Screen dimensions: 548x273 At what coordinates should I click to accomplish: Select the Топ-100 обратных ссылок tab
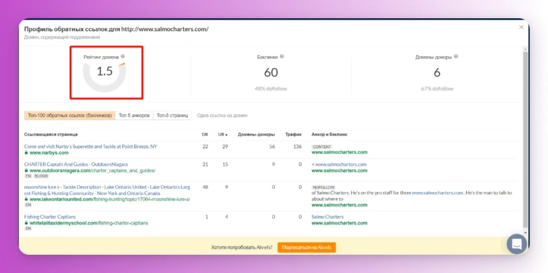pyautogui.click(x=70, y=115)
